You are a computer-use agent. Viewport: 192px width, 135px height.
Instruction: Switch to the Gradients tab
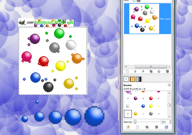pyautogui.click(x=139, y=79)
